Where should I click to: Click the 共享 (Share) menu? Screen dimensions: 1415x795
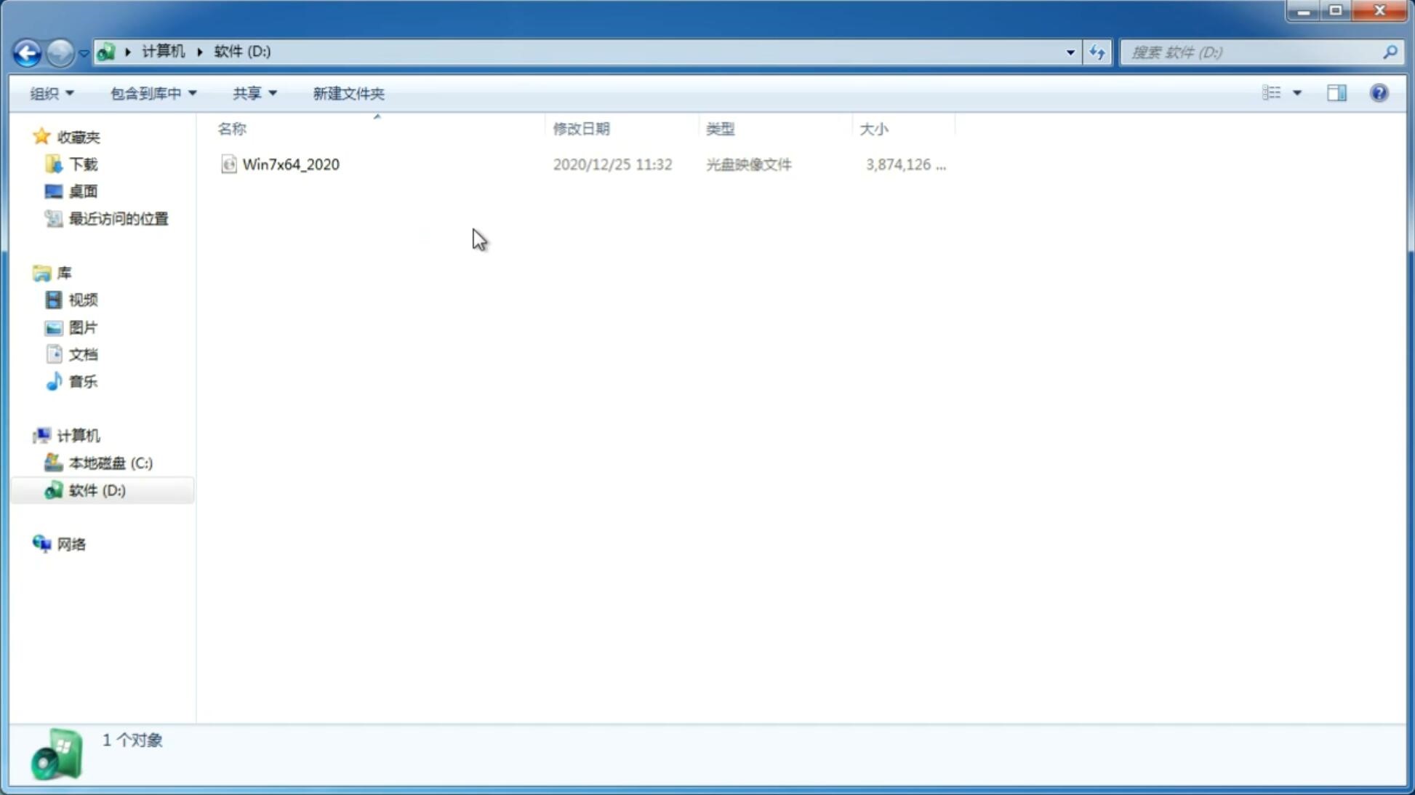coord(253,92)
